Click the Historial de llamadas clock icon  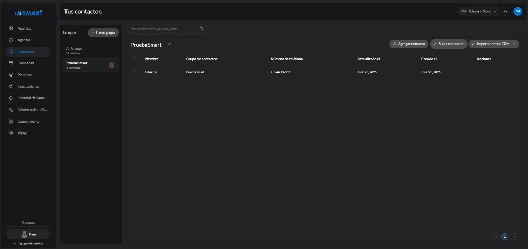point(11,98)
